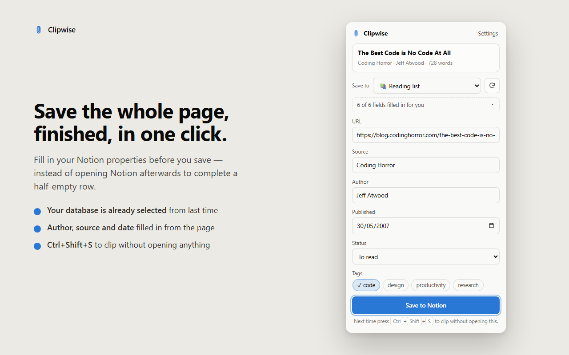Screen dimensions: 569x355
Task: Click the Published date field 30/05/2007
Action: [426, 226]
